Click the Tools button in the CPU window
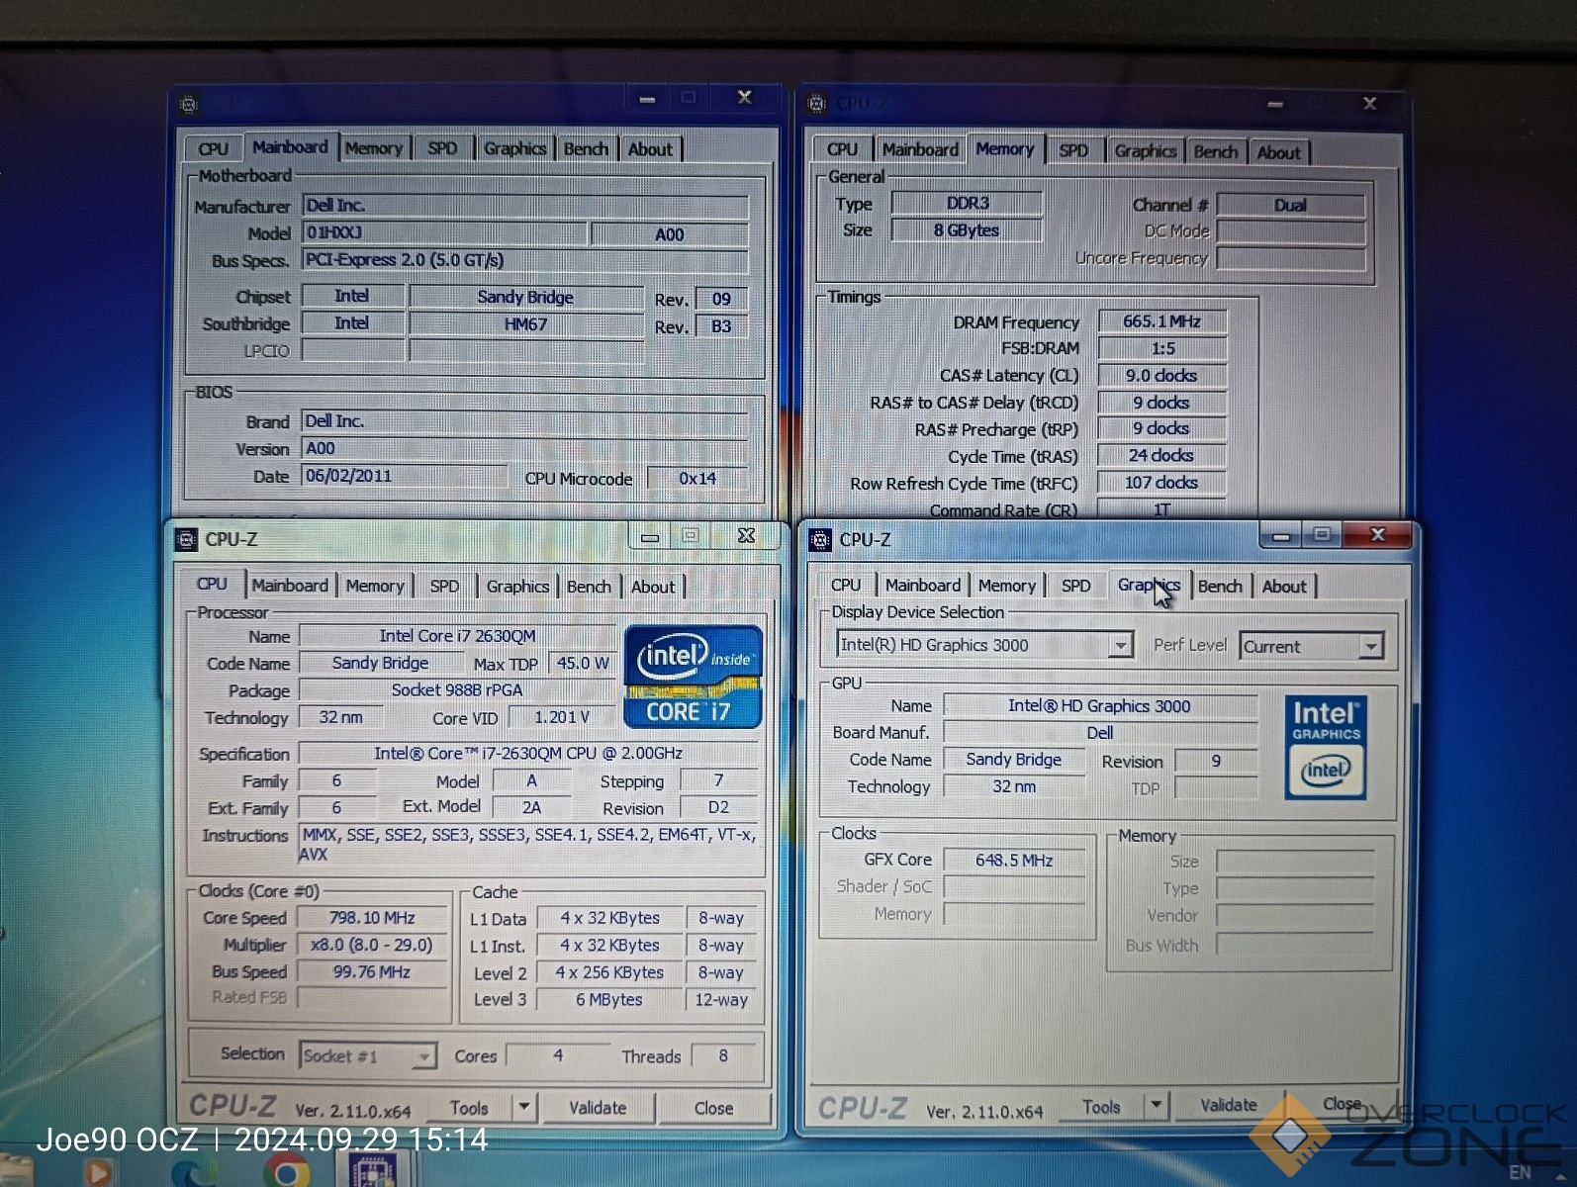Screen dimensions: 1577x1187 point(469,1108)
